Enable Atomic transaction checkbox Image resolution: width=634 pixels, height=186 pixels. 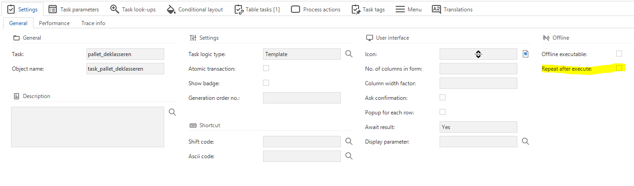tap(266, 68)
